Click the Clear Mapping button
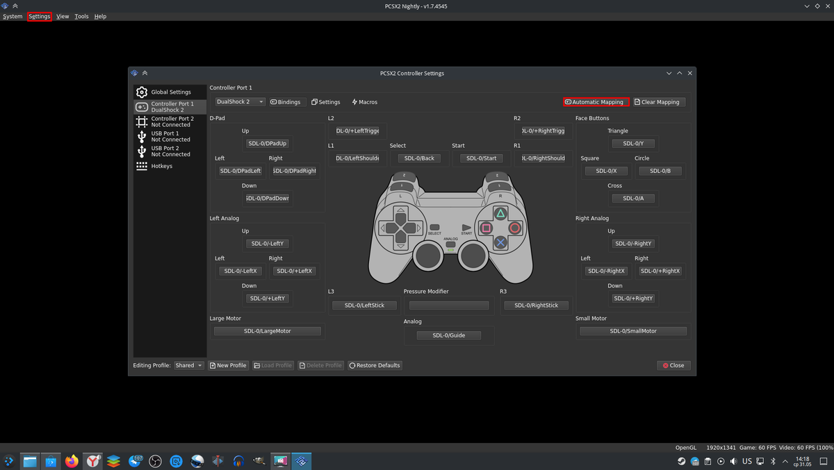 point(659,102)
